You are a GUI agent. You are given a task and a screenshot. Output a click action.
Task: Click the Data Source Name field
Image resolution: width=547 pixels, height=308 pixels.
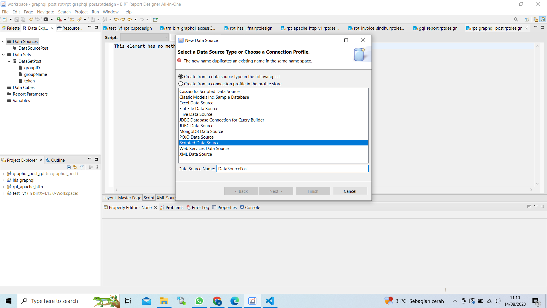point(292,169)
